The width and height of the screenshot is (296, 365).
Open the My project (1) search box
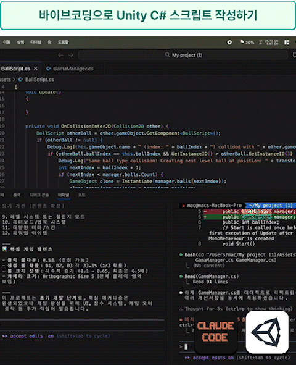click(x=183, y=55)
